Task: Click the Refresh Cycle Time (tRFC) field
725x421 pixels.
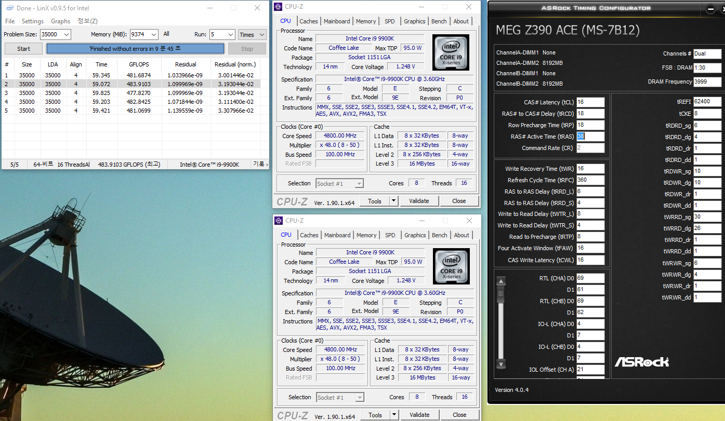Action: click(x=590, y=180)
